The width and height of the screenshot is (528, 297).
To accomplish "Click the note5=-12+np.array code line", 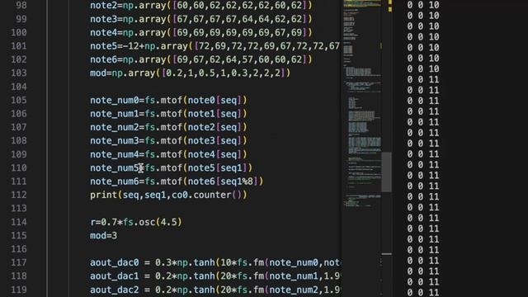I will [x=214, y=46].
